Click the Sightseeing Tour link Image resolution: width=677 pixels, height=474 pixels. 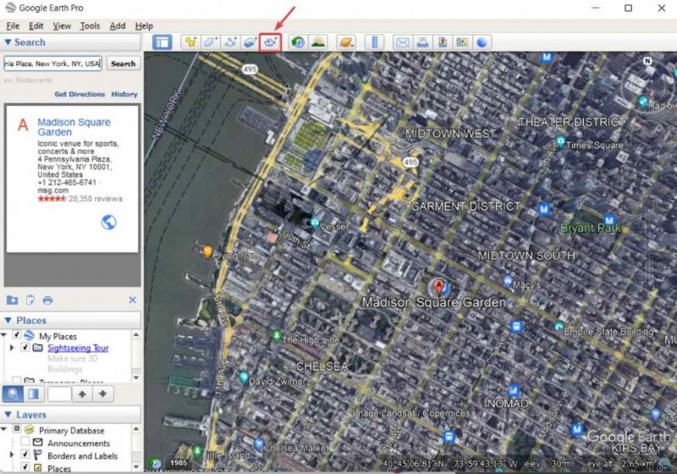click(78, 348)
